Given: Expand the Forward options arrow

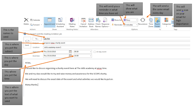Looking at the screenshot, I should tap(41, 25).
